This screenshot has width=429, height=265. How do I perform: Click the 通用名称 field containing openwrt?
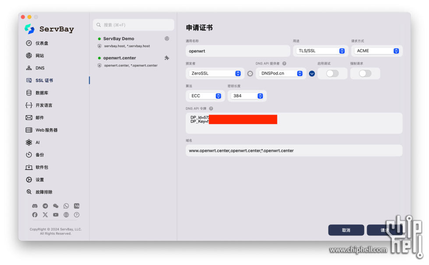pyautogui.click(x=238, y=51)
